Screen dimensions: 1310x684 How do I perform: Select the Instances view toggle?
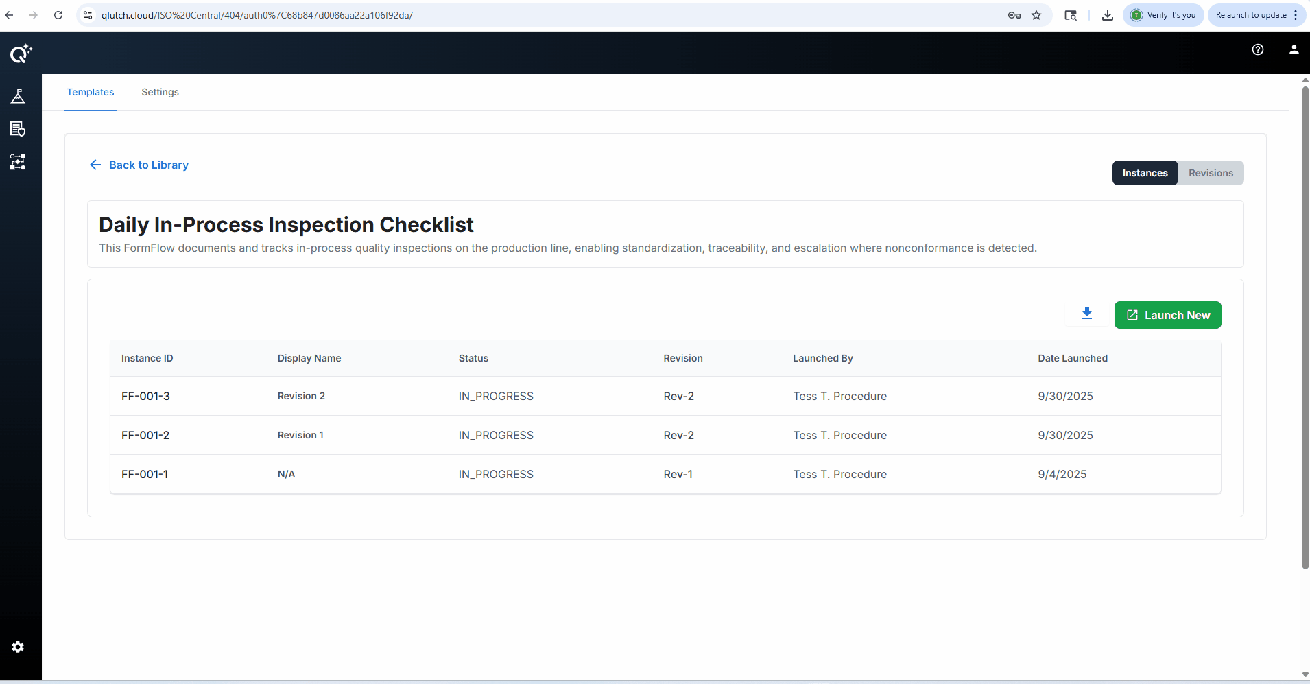pos(1145,173)
